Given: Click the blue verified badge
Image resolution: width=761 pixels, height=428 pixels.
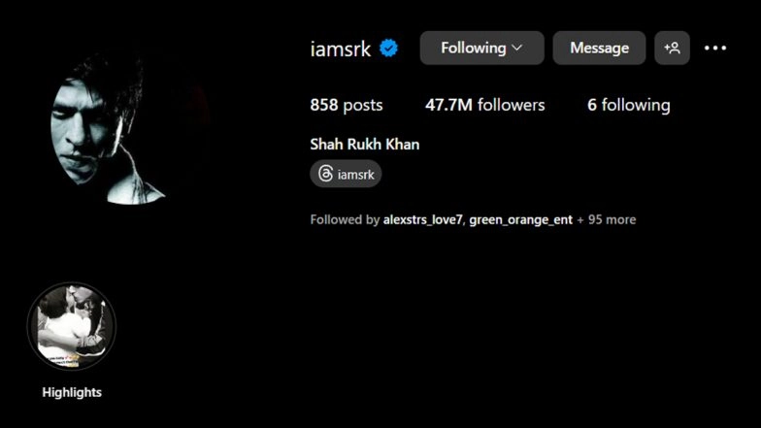Looking at the screenshot, I should (x=388, y=49).
